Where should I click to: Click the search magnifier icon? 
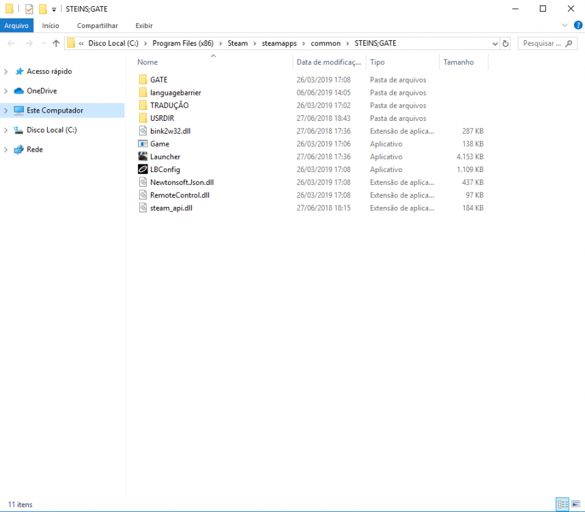[569, 43]
